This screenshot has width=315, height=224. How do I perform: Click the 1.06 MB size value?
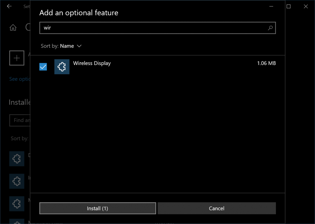coord(266,63)
